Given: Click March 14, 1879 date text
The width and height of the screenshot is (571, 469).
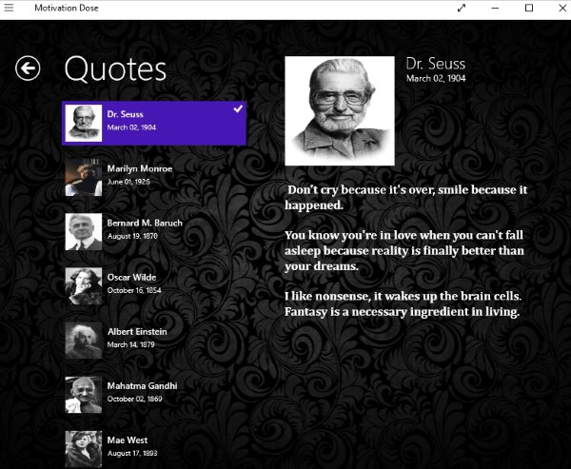Looking at the screenshot, I should [130, 344].
